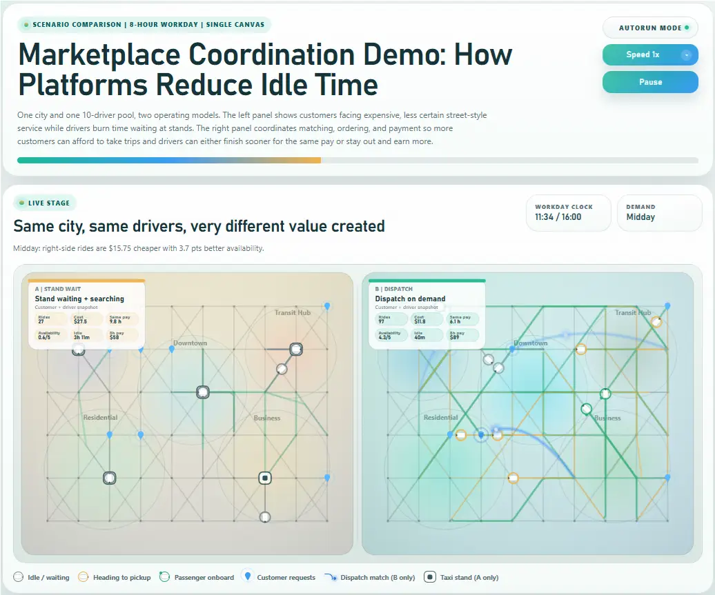Toggle the green indicator in the scenario comparison pill
This screenshot has width=715, height=595.
26,24
